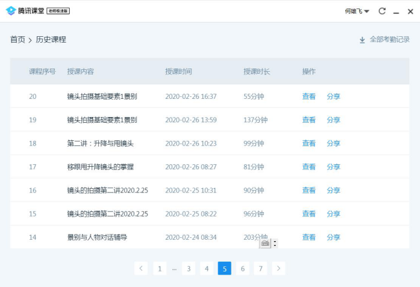
Task: Click the input method keyboard icon
Action: [x=265, y=243]
